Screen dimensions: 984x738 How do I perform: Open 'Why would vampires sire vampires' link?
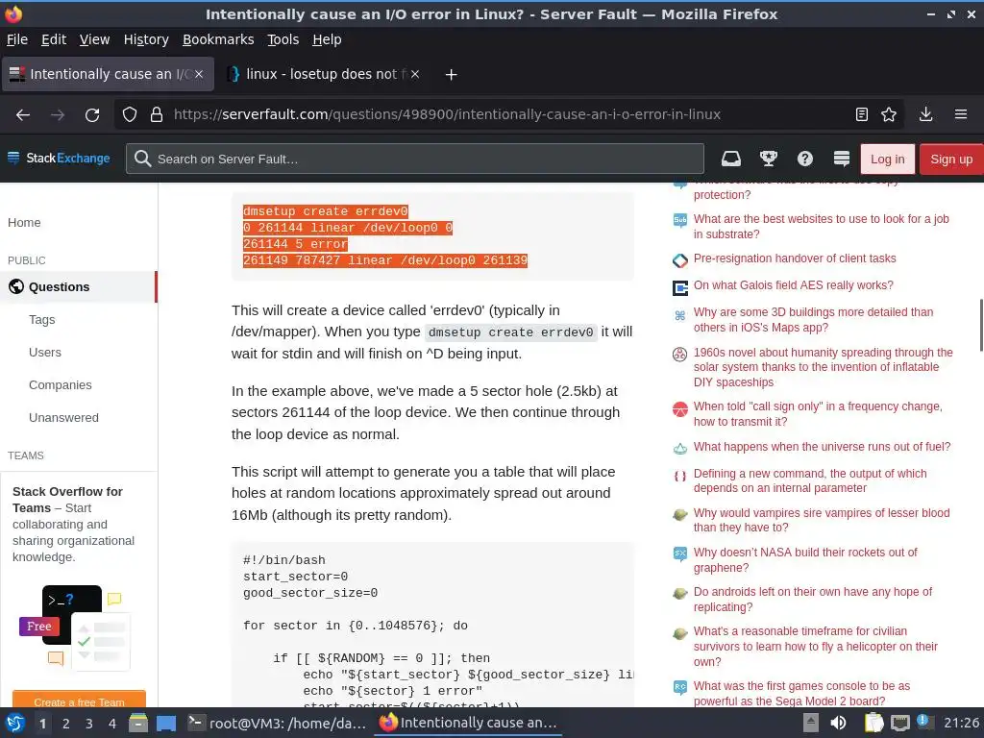click(822, 520)
